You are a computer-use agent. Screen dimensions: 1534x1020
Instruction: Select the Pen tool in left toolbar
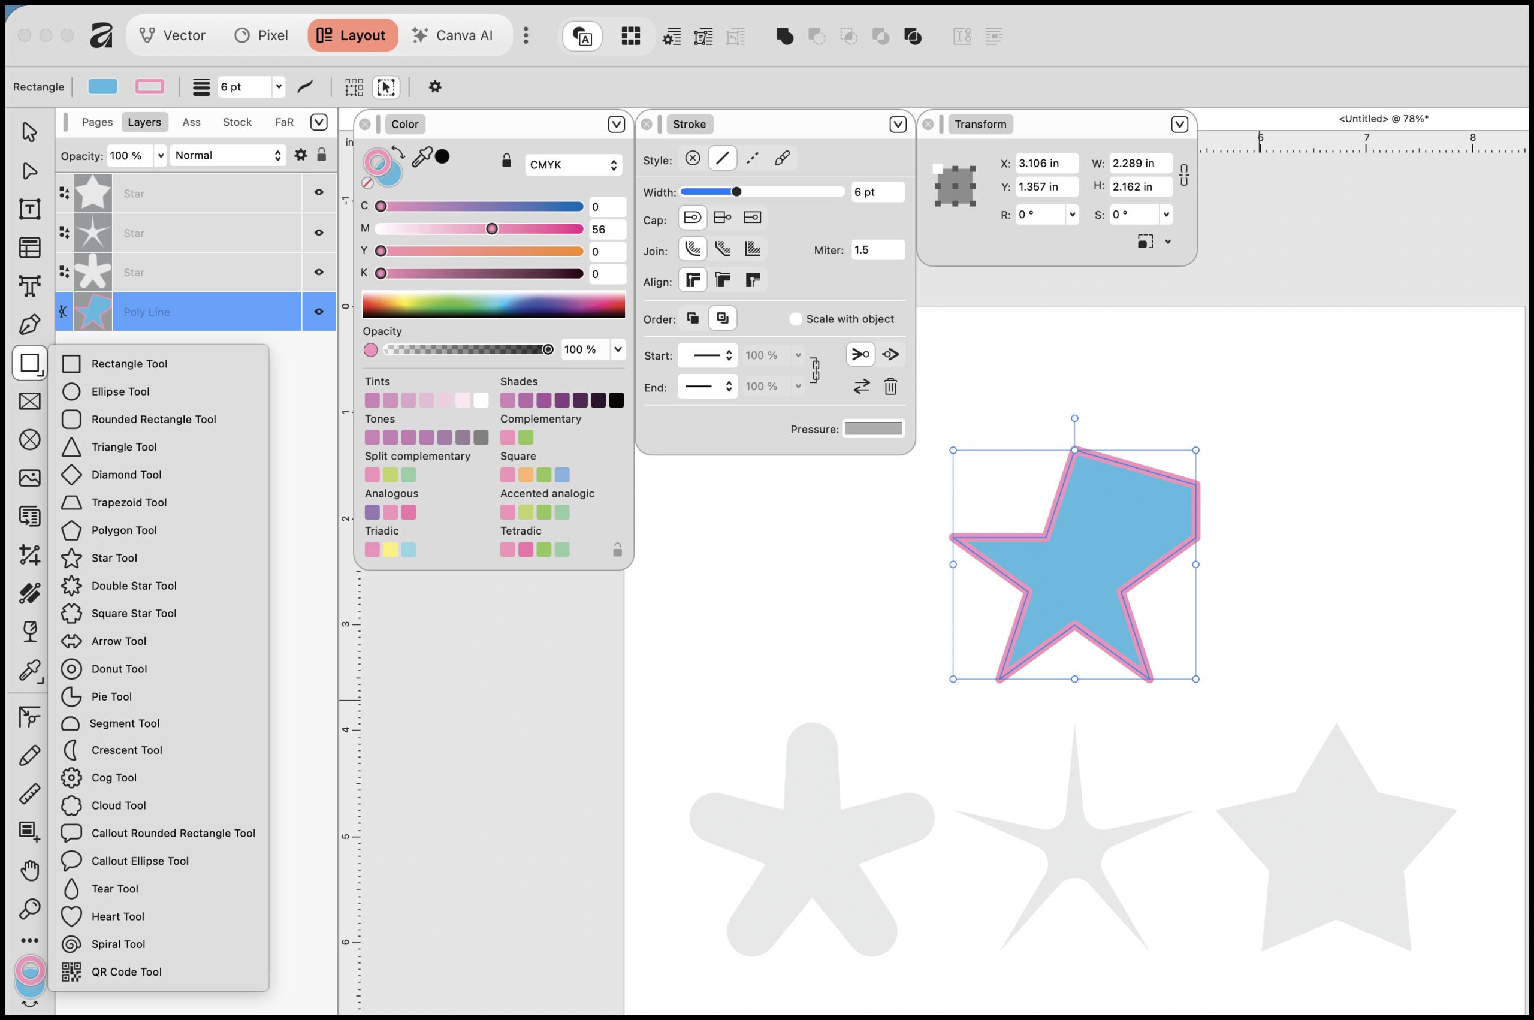coord(29,325)
